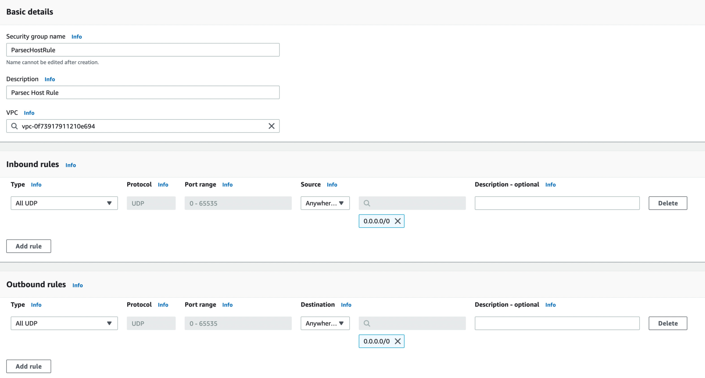This screenshot has width=705, height=378.
Task: Expand the inbound Source Anywhere dropdown
Action: (325, 203)
